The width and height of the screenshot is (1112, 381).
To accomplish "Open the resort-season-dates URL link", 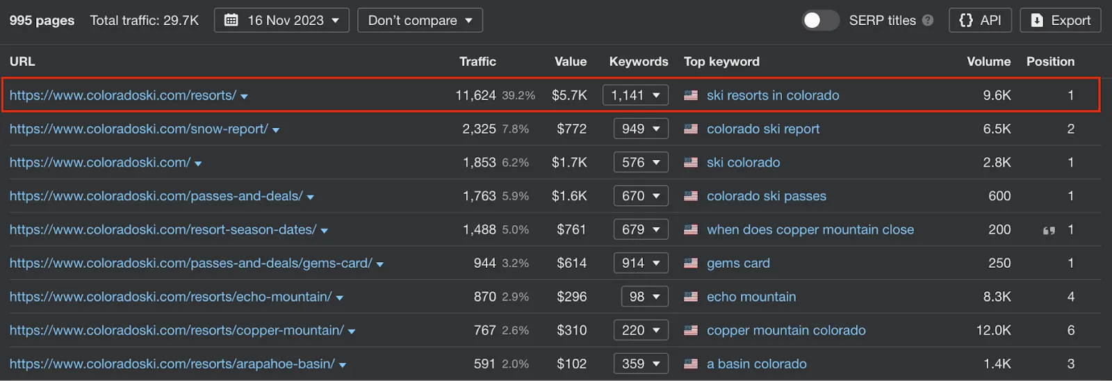I will click(x=163, y=229).
